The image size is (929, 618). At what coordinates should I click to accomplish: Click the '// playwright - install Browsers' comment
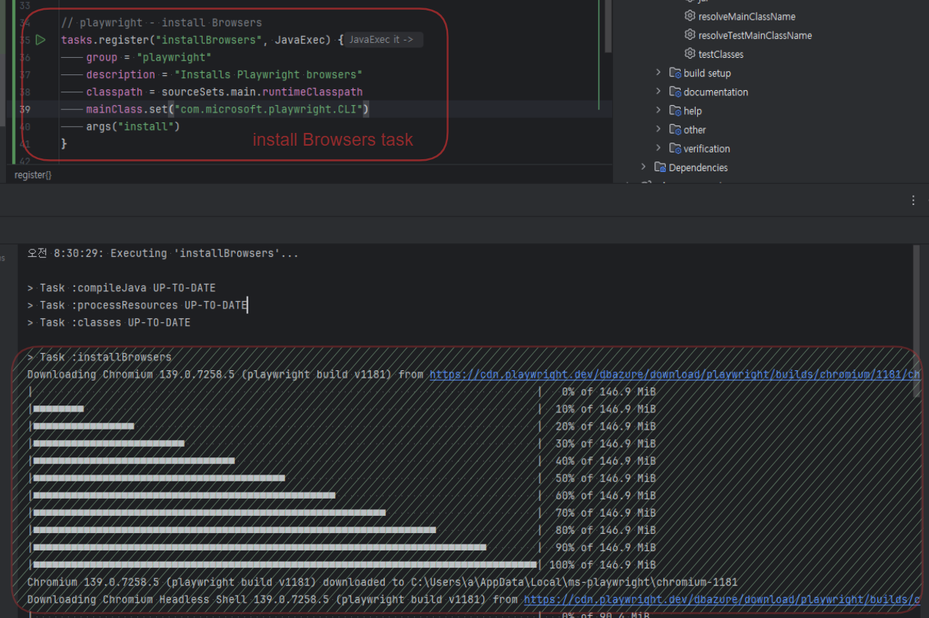pyautogui.click(x=161, y=23)
